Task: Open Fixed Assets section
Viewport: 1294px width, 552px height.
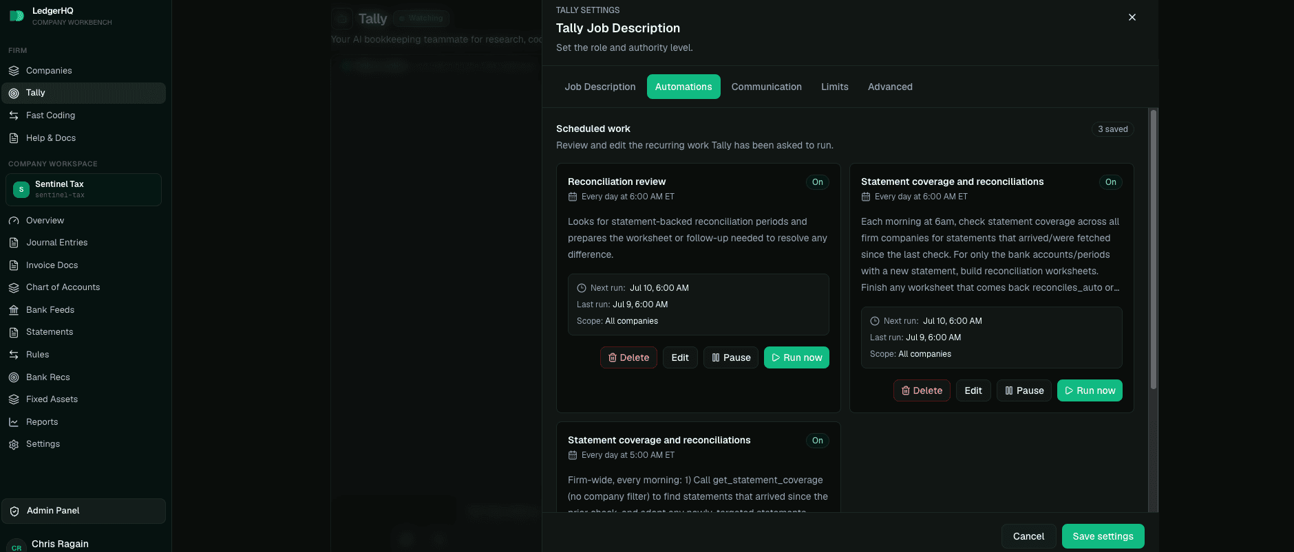Action: tap(83, 399)
